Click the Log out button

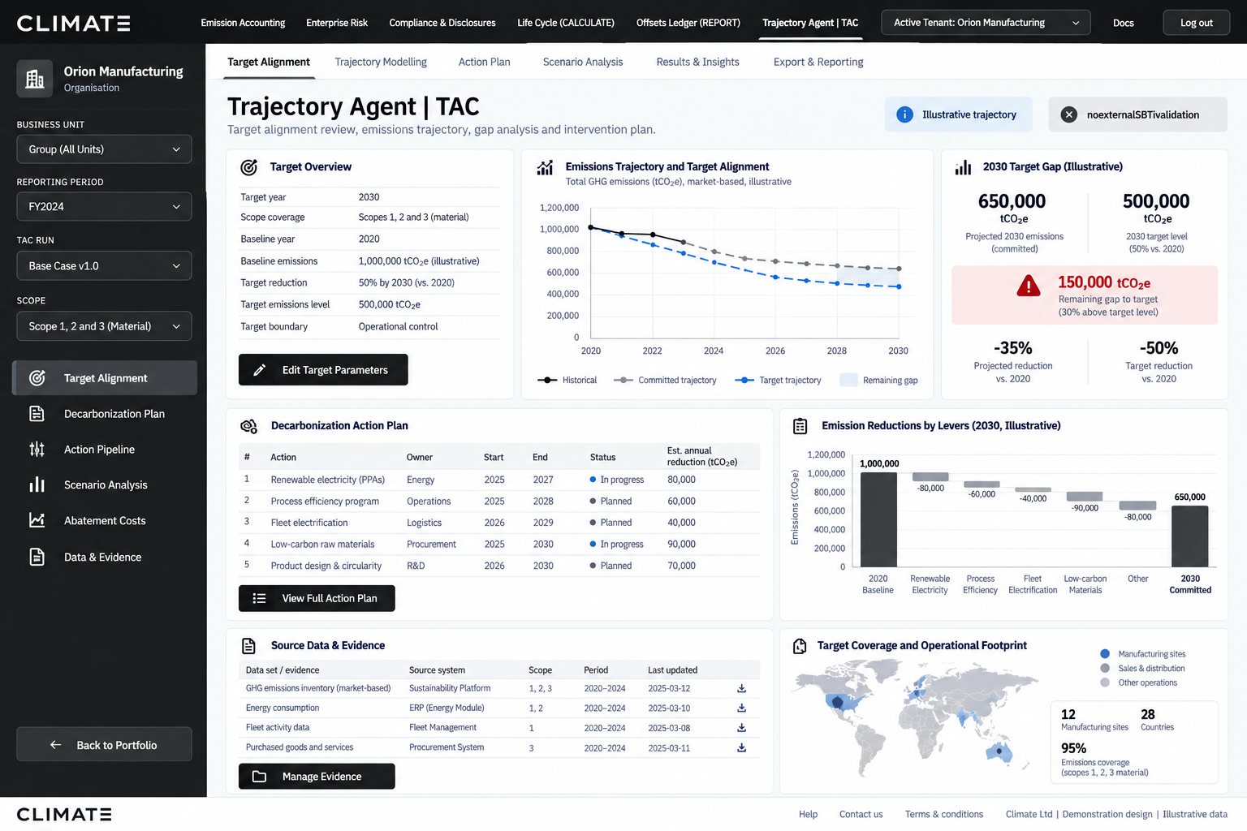pyautogui.click(x=1197, y=23)
